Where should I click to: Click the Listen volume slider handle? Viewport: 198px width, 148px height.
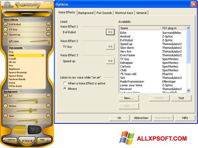[x=49, y=42]
